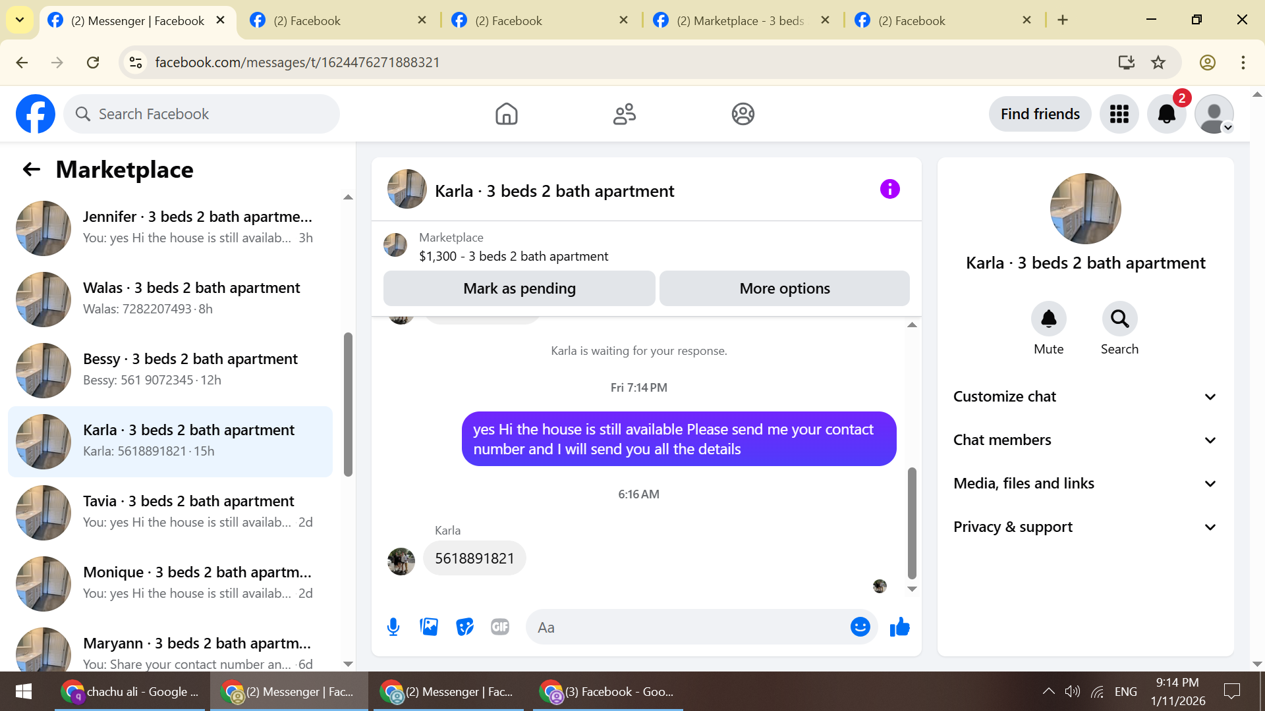Image resolution: width=1265 pixels, height=711 pixels.
Task: View site information icon in address bar
Action: [x=136, y=63]
